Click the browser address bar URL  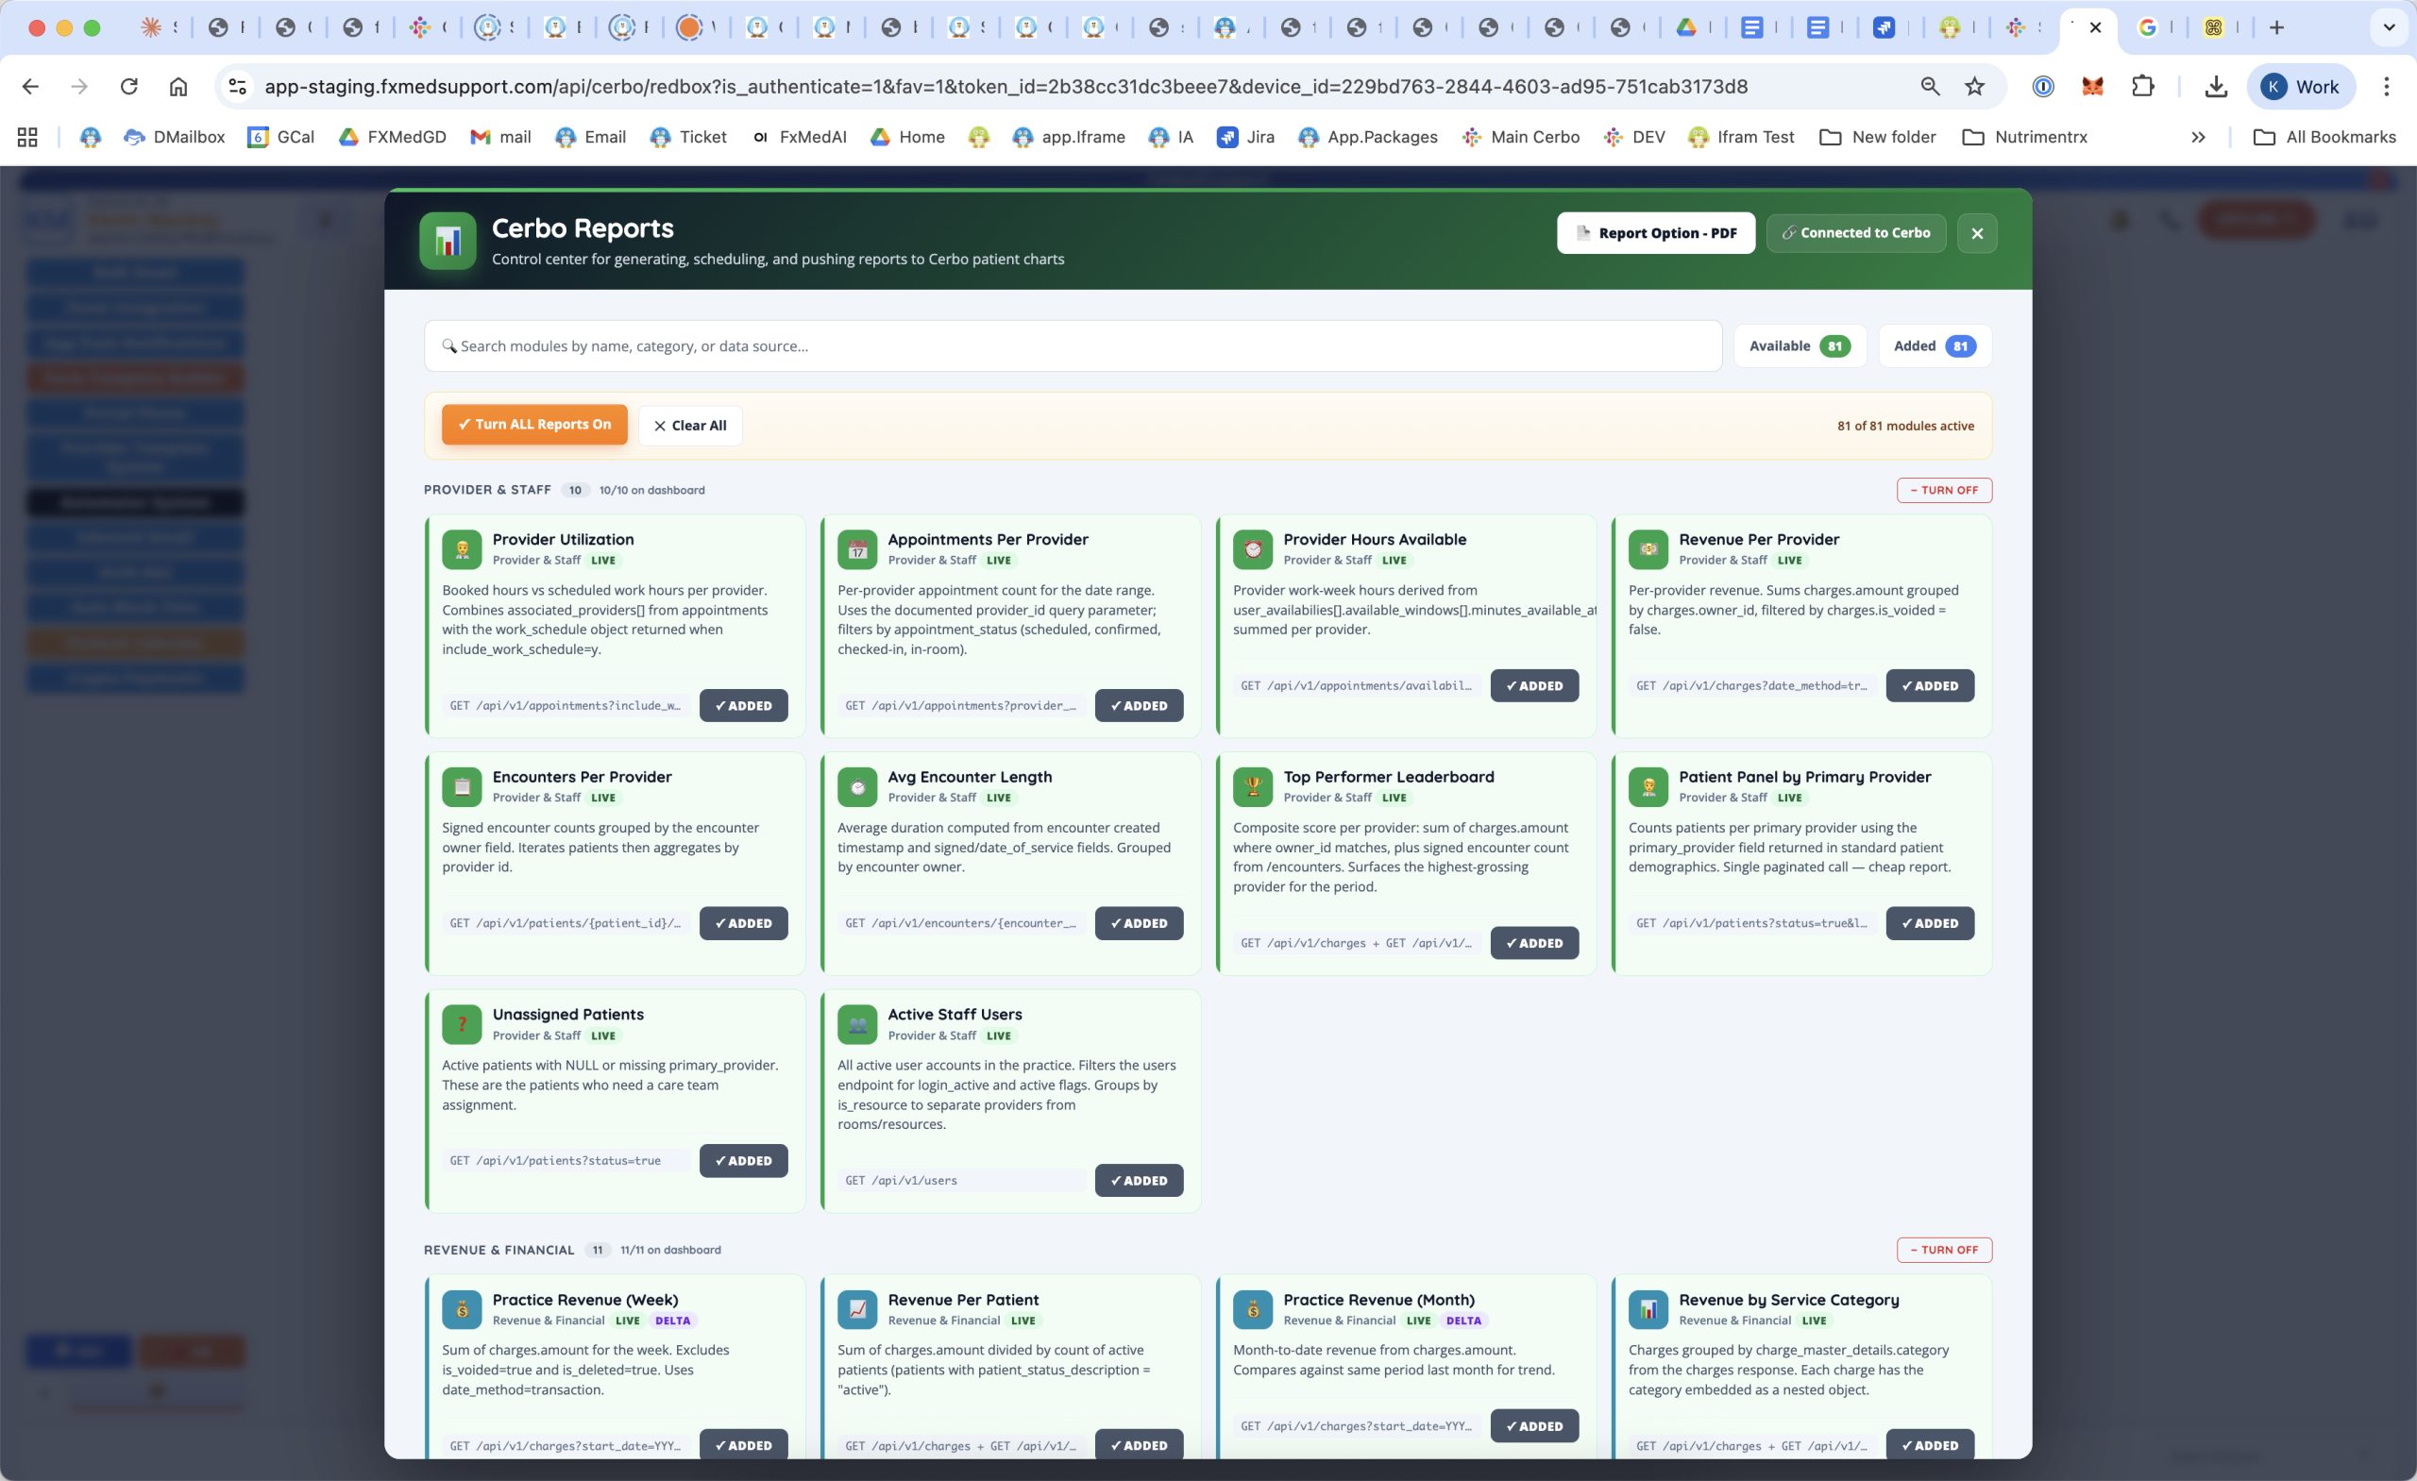click(x=1006, y=86)
